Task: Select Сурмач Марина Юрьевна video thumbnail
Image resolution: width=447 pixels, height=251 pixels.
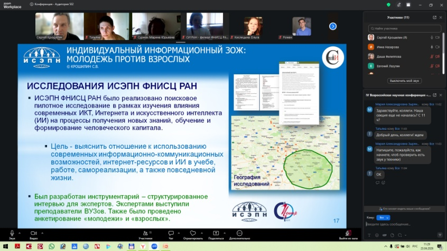Action: tap(156, 26)
